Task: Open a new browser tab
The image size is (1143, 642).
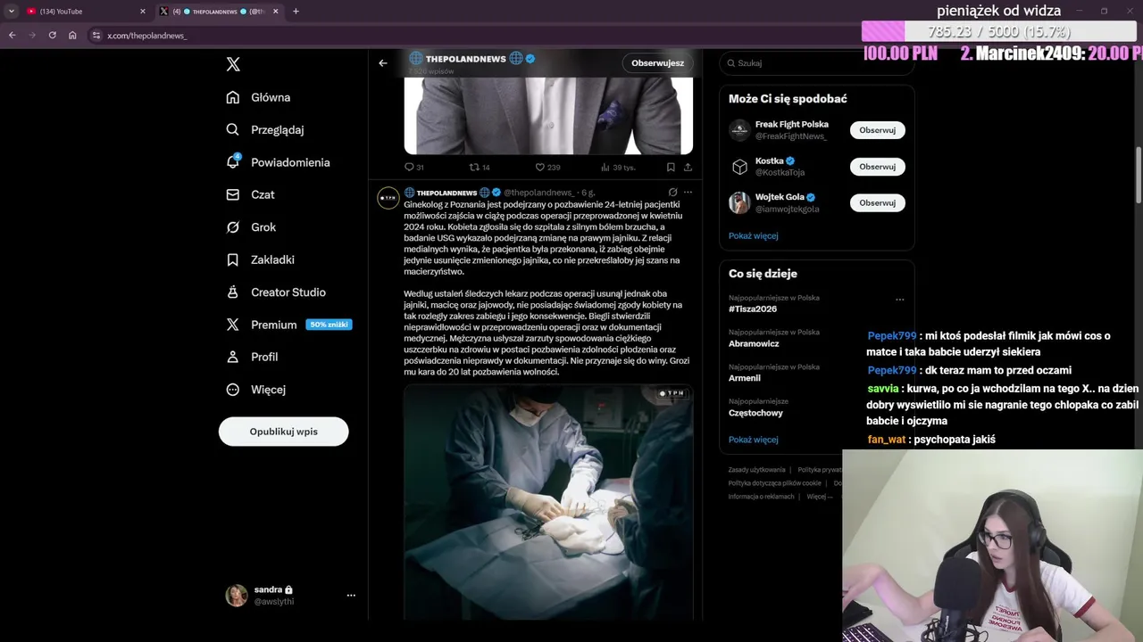Action: click(296, 12)
